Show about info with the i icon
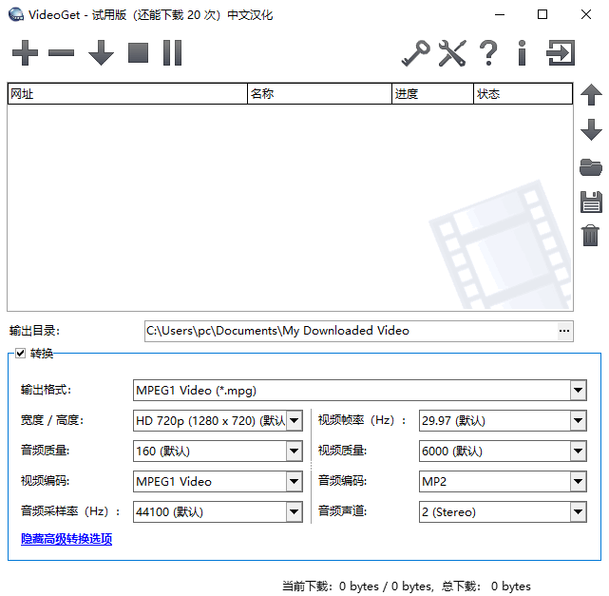609x596 pixels. coord(522,53)
